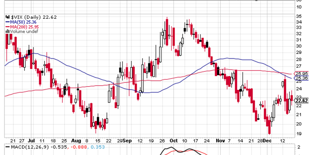The width and height of the screenshot is (311, 155).
Task: Click the Volume undef legend text
Action: (23, 31)
